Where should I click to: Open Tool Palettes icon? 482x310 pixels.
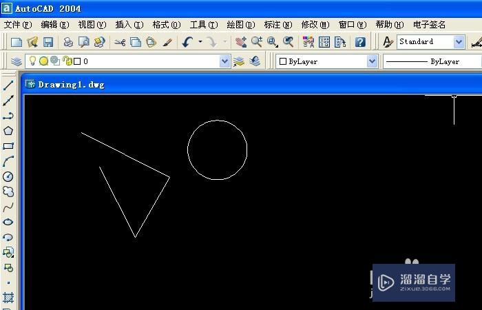click(340, 42)
